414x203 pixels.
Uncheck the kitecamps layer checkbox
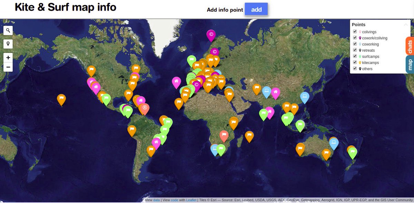coord(355,63)
